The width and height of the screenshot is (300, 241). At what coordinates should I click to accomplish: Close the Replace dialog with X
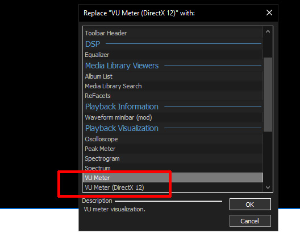pyautogui.click(x=269, y=13)
